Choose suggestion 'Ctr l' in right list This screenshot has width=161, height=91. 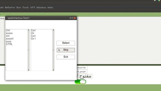[33, 39]
